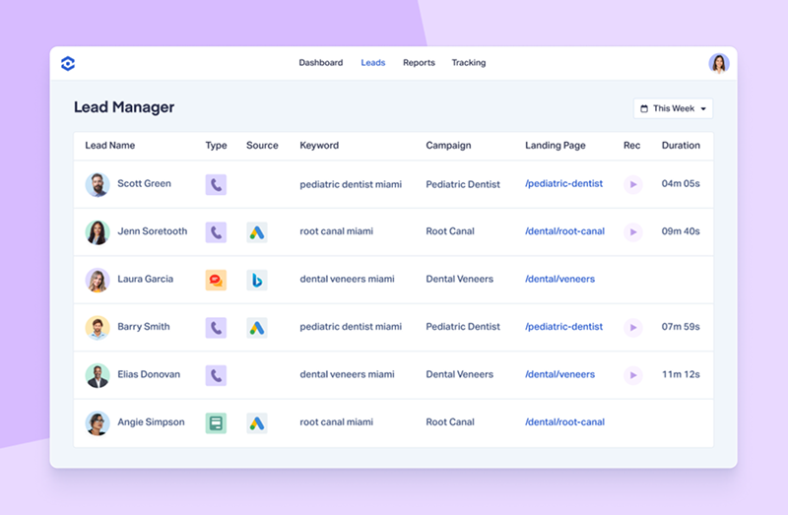This screenshot has width=788, height=515.
Task: Click keyword in Elias Donovan's row
Action: 347,375
